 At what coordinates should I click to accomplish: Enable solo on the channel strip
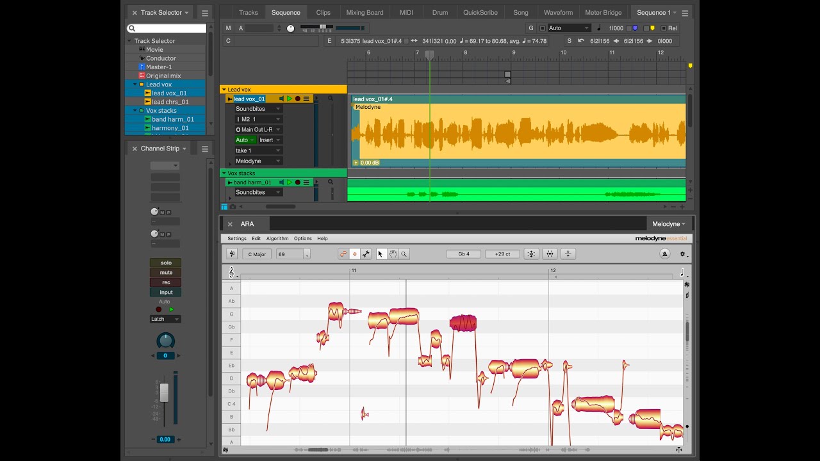tap(166, 263)
